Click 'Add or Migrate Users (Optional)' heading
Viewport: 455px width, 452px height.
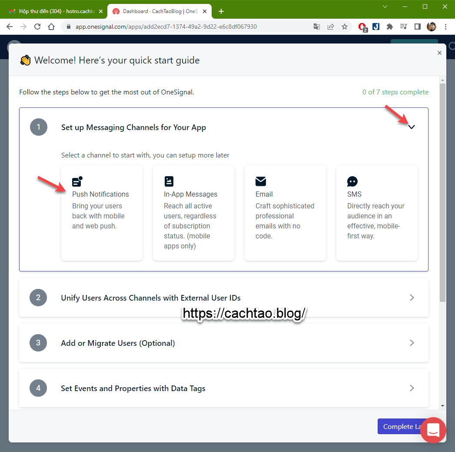pos(118,343)
